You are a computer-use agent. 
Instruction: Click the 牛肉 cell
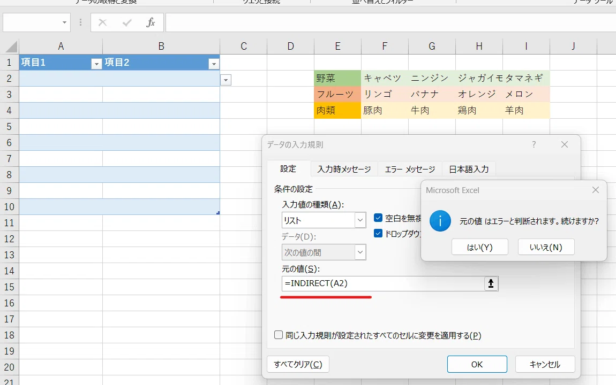click(432, 111)
